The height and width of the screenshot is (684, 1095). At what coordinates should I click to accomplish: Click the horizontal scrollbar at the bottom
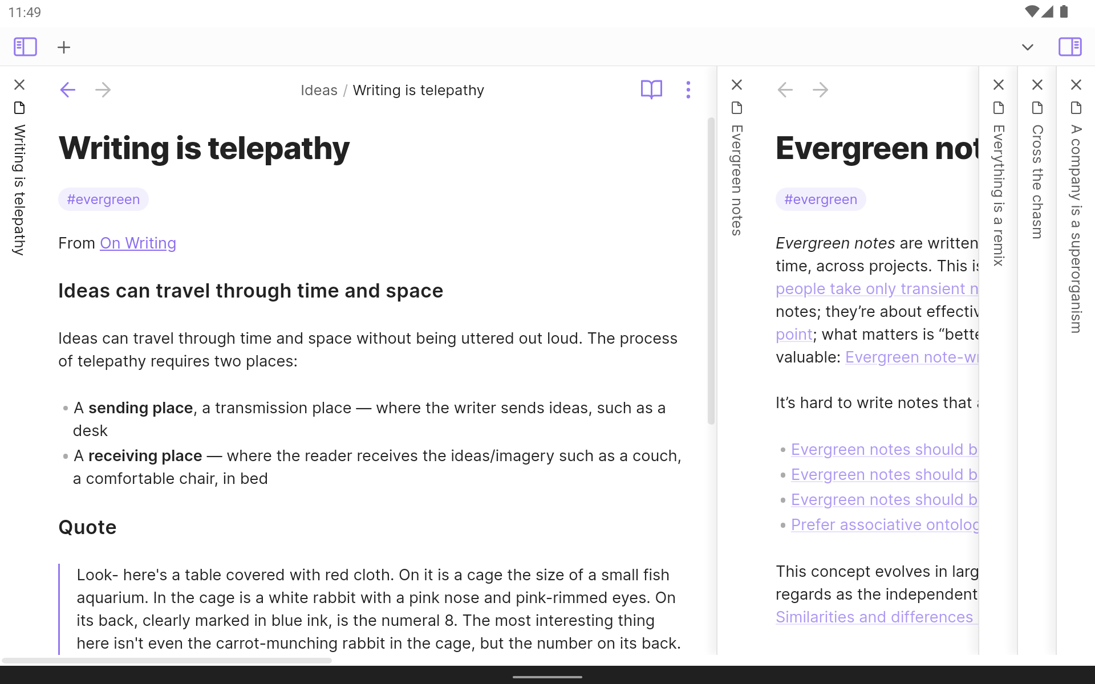(167, 661)
